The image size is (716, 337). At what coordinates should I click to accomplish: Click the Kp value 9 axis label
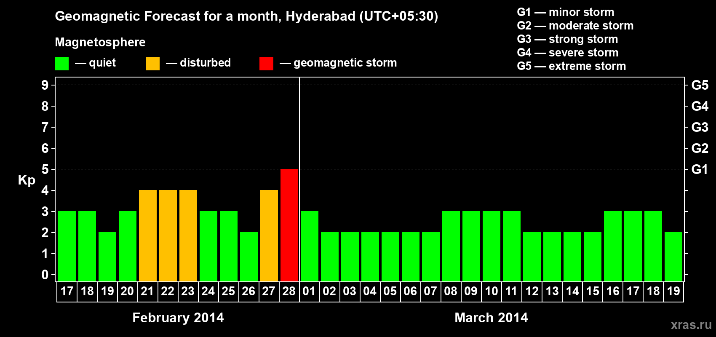tap(45, 85)
